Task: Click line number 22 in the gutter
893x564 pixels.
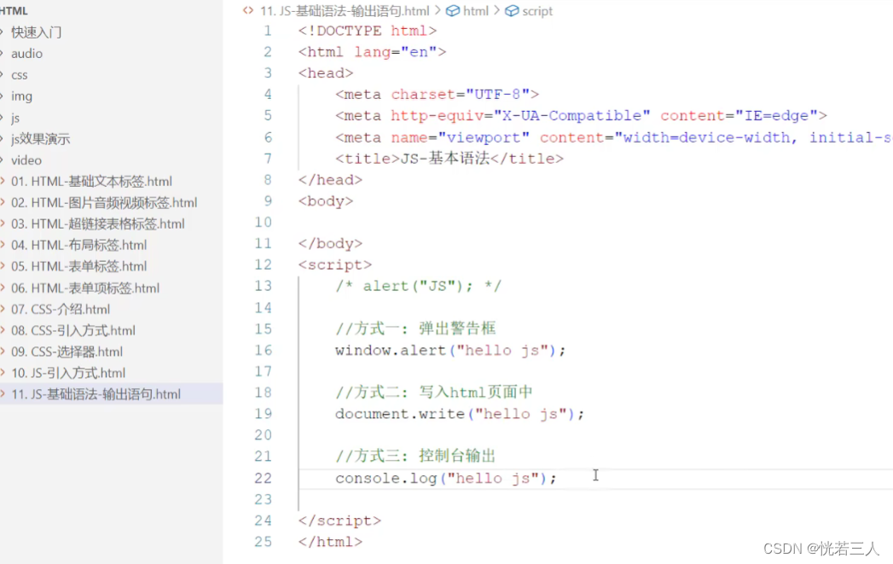Action: [263, 478]
